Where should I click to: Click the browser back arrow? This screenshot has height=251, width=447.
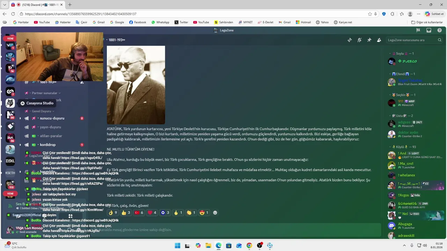click(x=5, y=14)
